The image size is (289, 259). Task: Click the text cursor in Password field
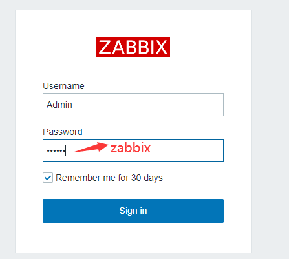click(65, 150)
